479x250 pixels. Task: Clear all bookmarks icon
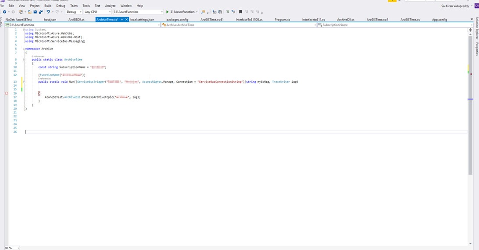[x=257, y=12]
